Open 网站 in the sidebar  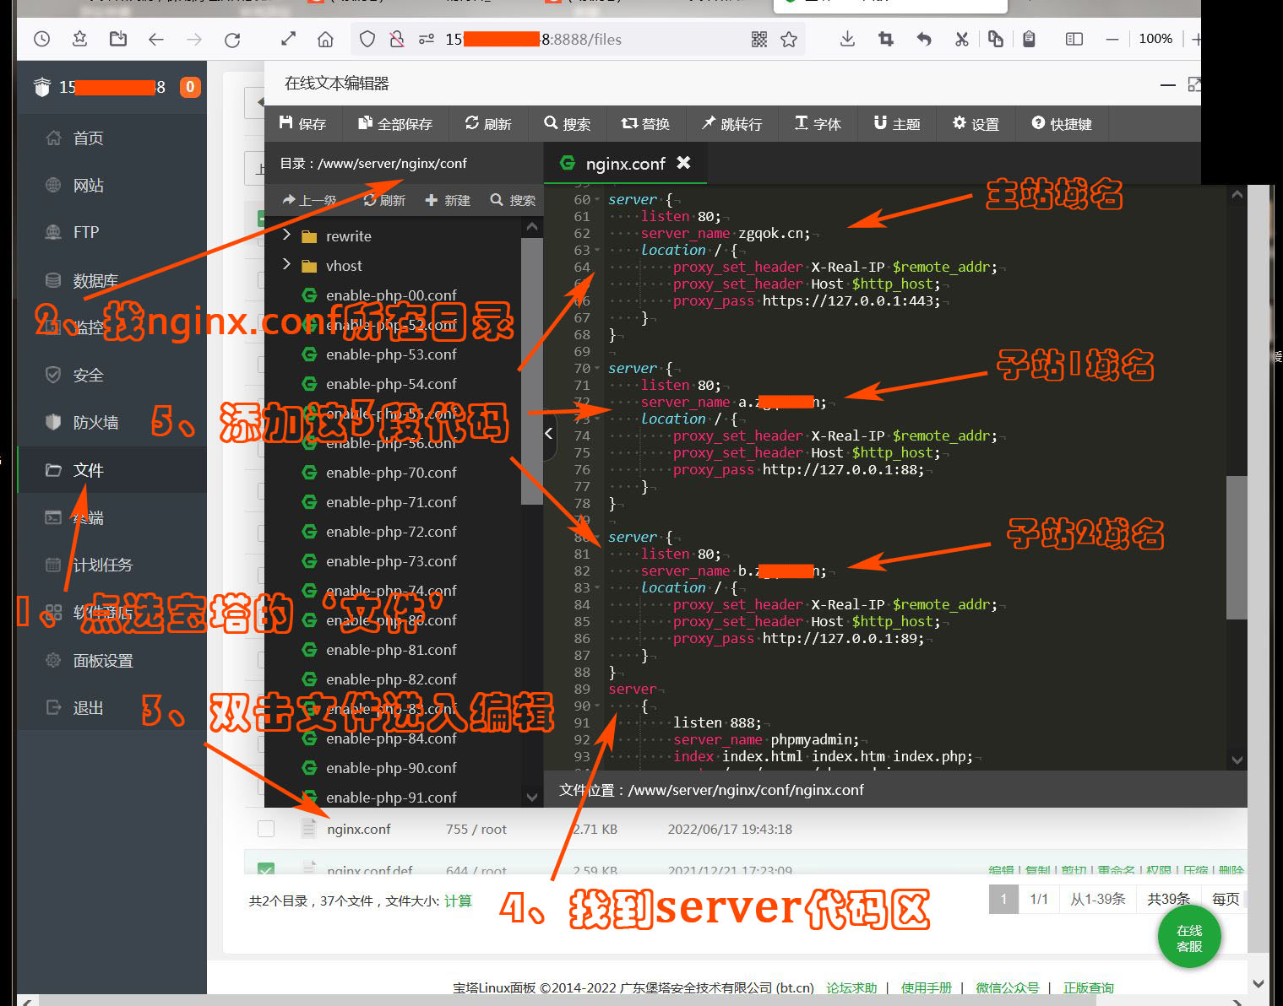(x=88, y=186)
